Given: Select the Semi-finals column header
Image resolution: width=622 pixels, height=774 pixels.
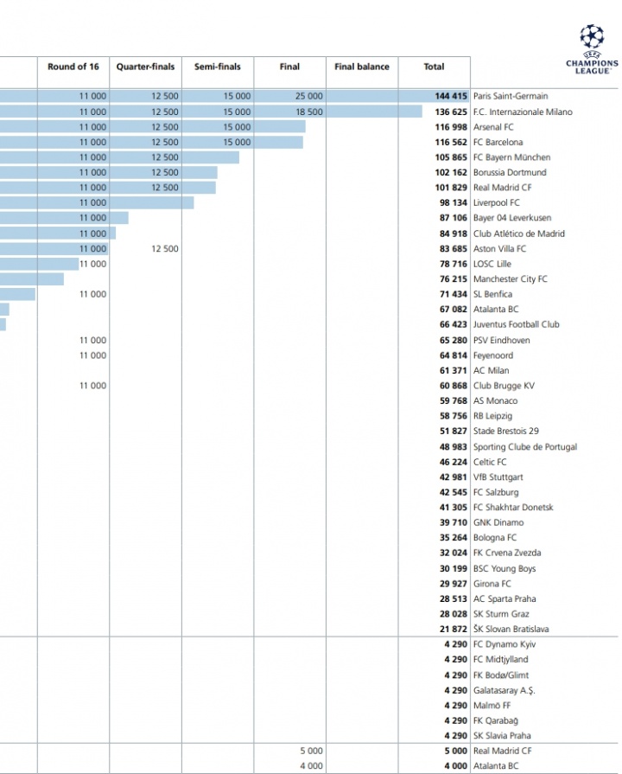Looking at the screenshot, I should click(x=217, y=67).
